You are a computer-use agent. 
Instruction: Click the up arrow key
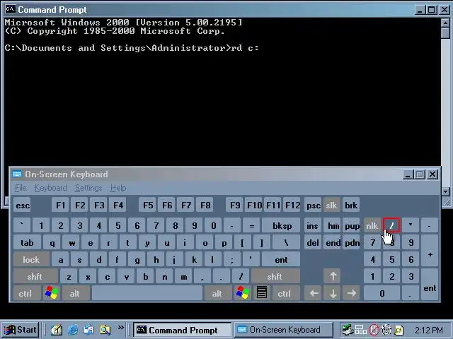333,276
